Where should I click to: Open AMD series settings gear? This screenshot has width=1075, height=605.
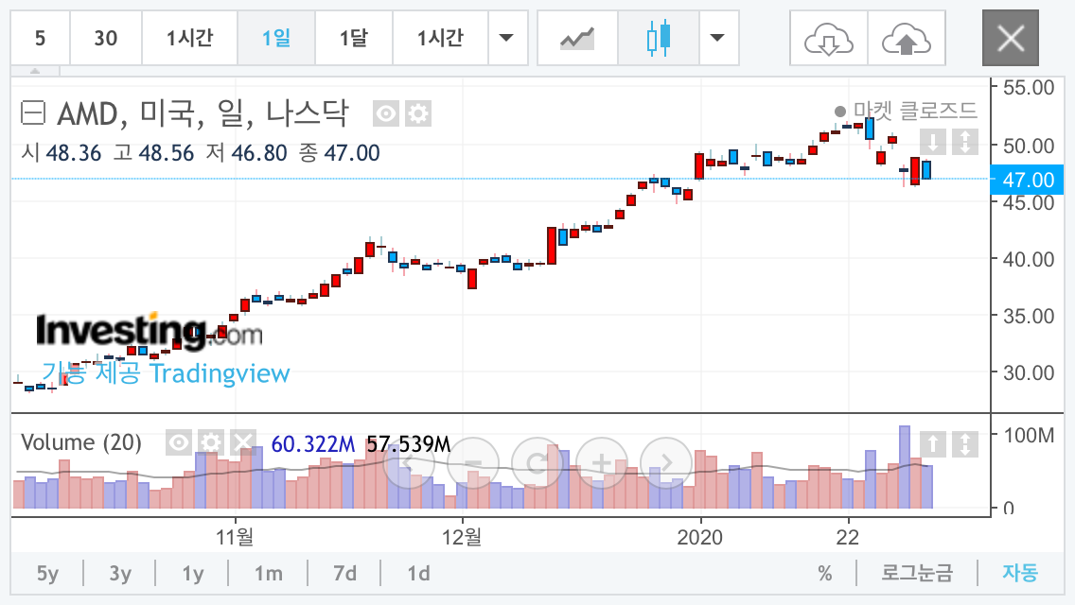point(418,113)
